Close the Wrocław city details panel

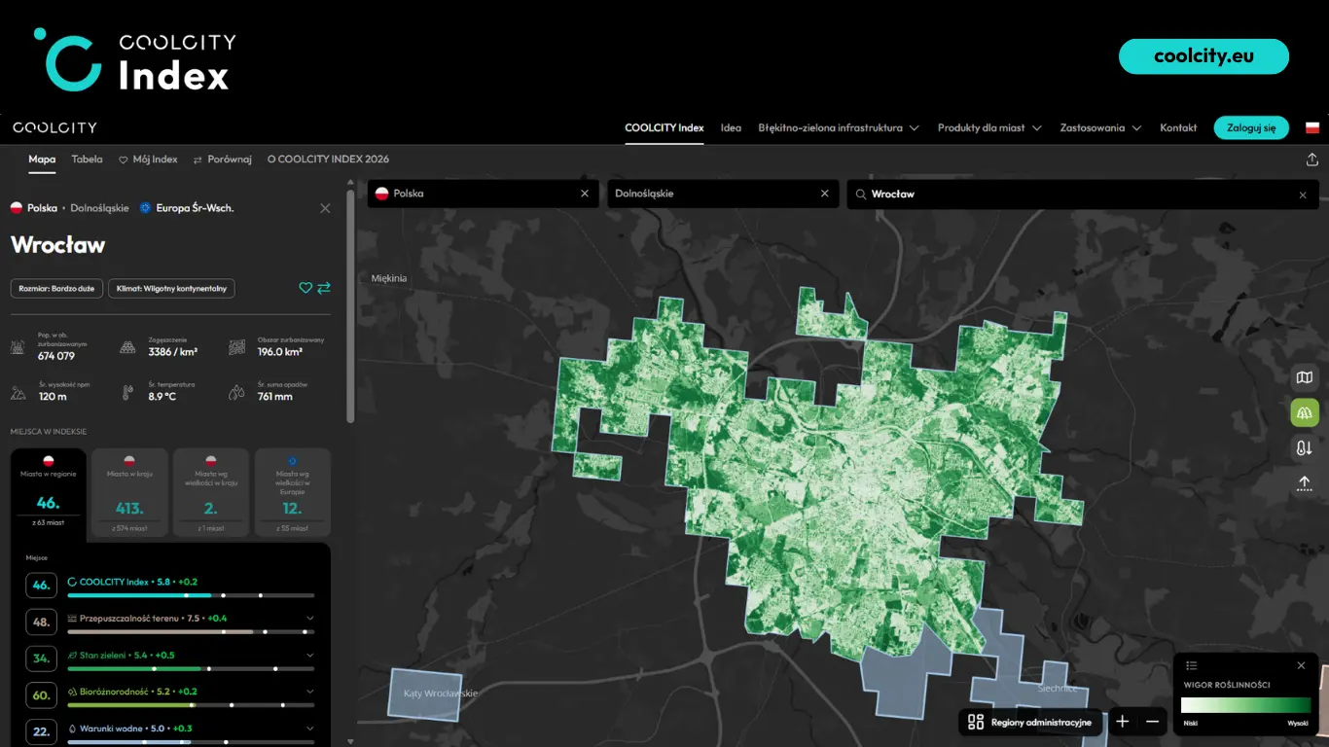(x=325, y=208)
